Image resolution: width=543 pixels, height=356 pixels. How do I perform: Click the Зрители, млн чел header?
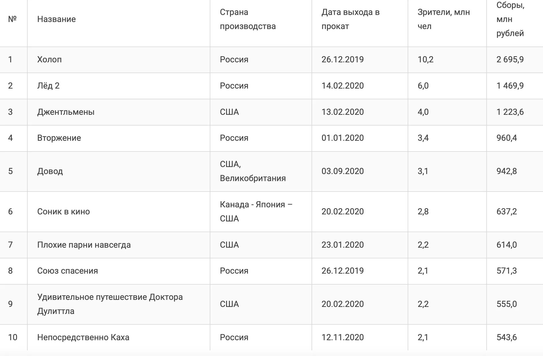click(x=443, y=19)
